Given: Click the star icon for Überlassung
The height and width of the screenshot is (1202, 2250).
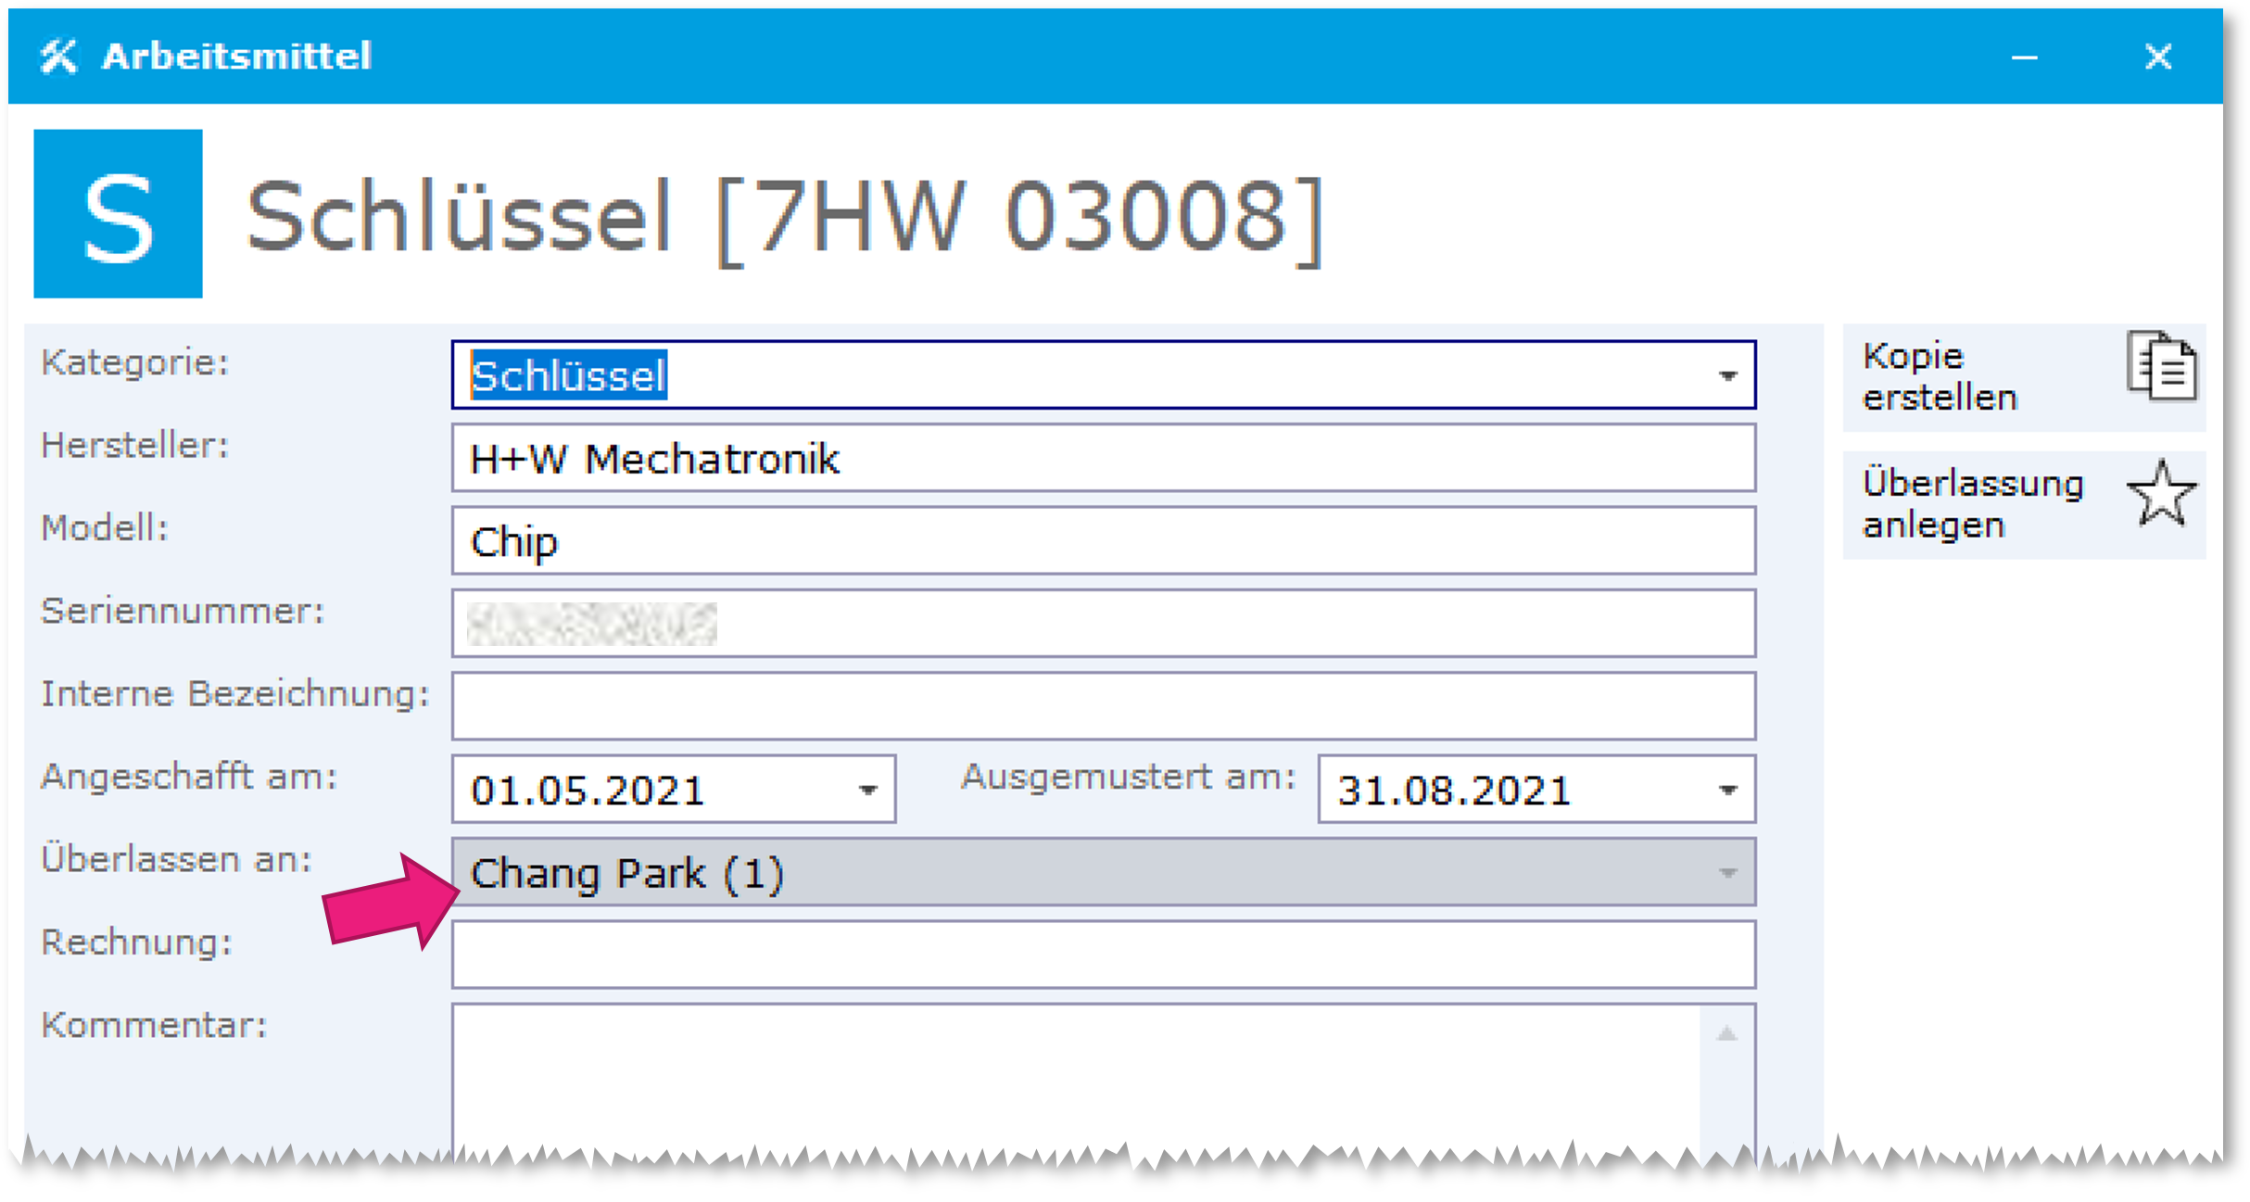Looking at the screenshot, I should (2161, 495).
